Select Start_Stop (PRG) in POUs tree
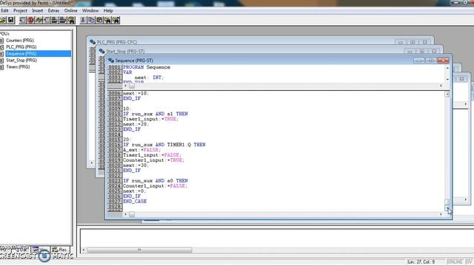This screenshot has height=266, width=474. tap(21, 61)
